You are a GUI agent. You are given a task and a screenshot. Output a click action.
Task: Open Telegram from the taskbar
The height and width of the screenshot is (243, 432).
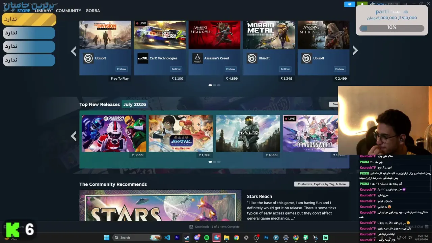(217, 238)
